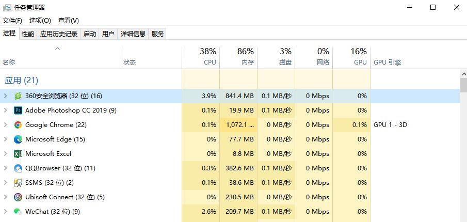467x222 pixels.
Task: Click the 360安全浏览器 app icon
Action: [18, 96]
